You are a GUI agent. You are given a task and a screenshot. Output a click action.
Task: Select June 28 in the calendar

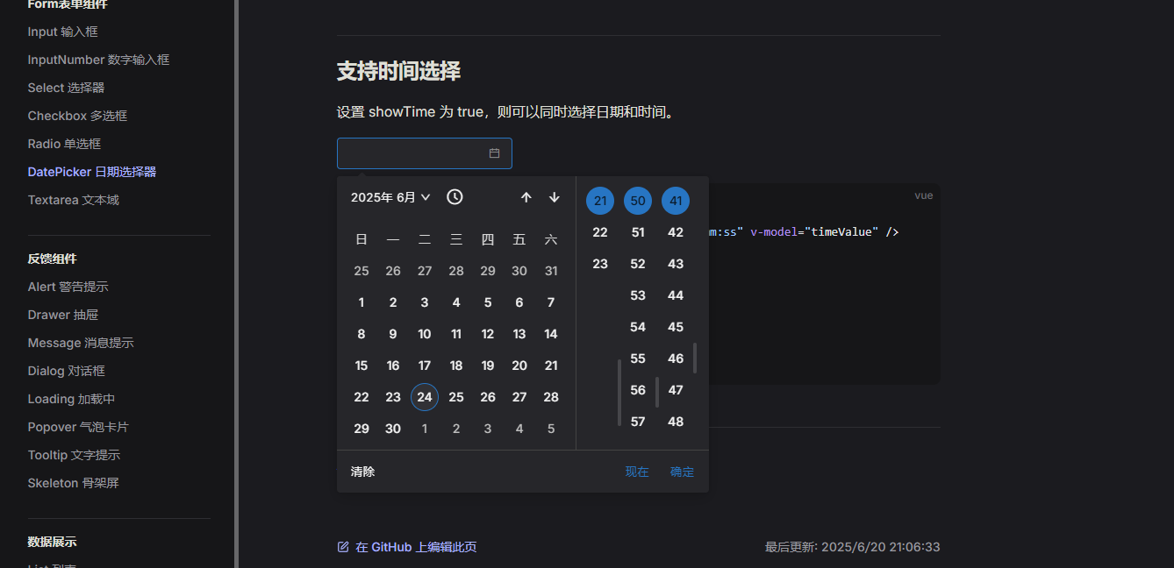[x=551, y=397]
